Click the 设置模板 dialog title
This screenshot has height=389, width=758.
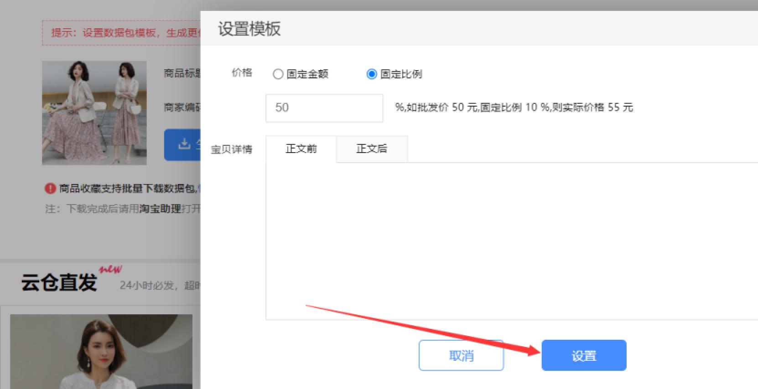point(249,29)
